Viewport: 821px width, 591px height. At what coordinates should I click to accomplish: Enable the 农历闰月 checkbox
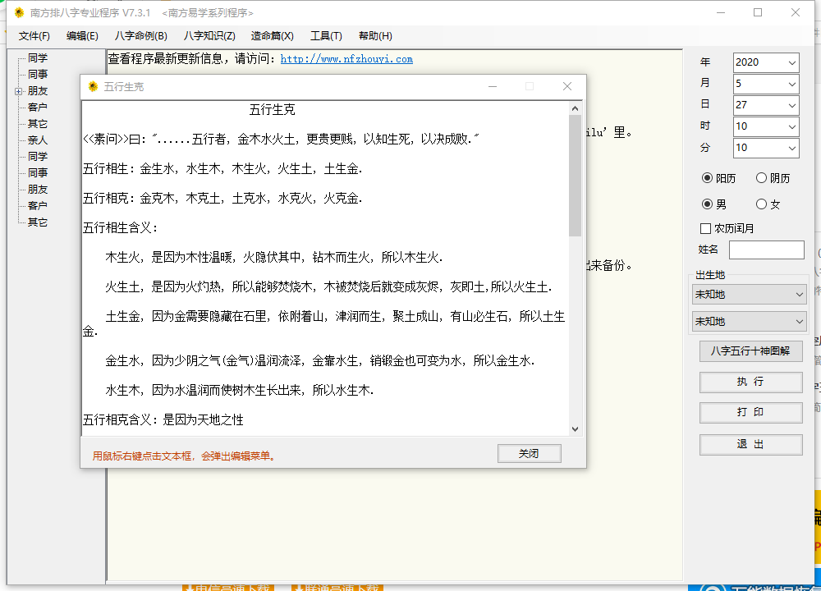(x=705, y=229)
